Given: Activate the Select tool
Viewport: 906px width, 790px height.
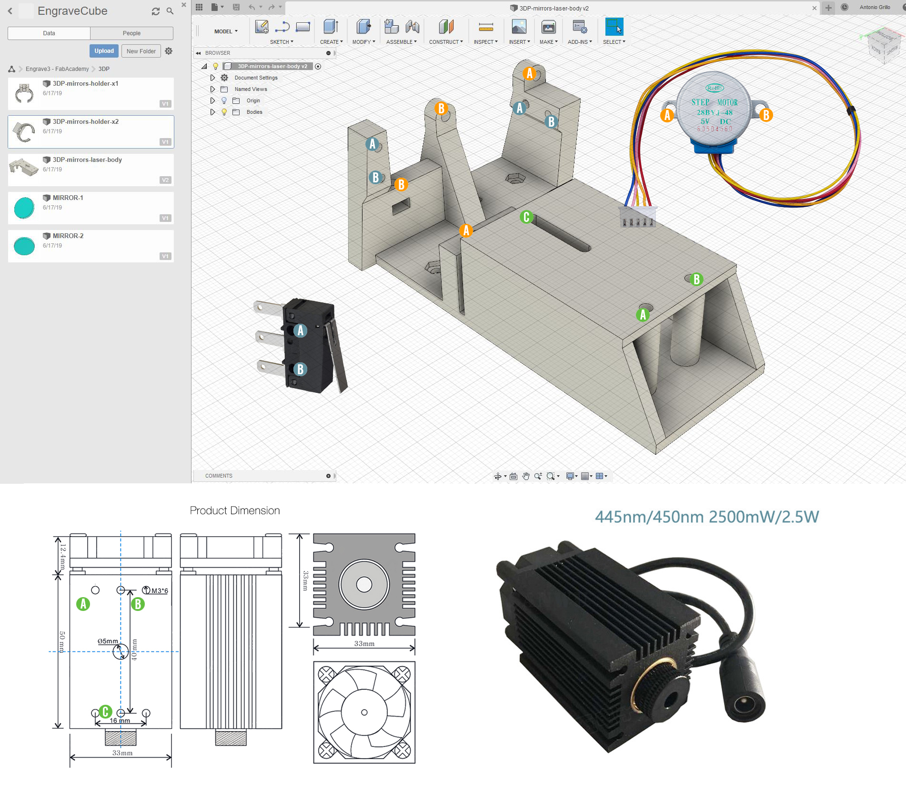Looking at the screenshot, I should tap(614, 27).
